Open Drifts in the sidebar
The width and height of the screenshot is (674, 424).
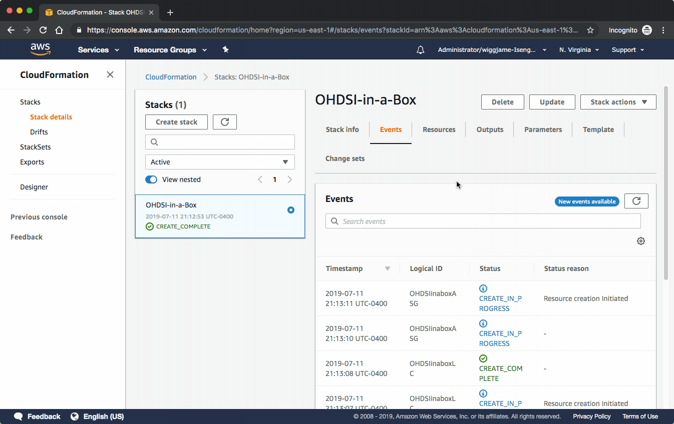(39, 132)
